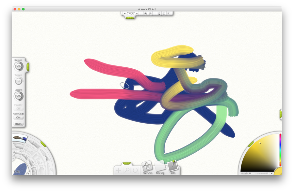Click the Reset button in settings panel
294x192 pixels.
click(18, 124)
